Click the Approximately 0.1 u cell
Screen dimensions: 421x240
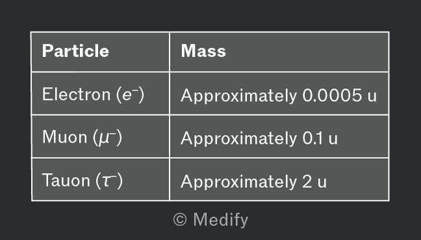(x=279, y=136)
